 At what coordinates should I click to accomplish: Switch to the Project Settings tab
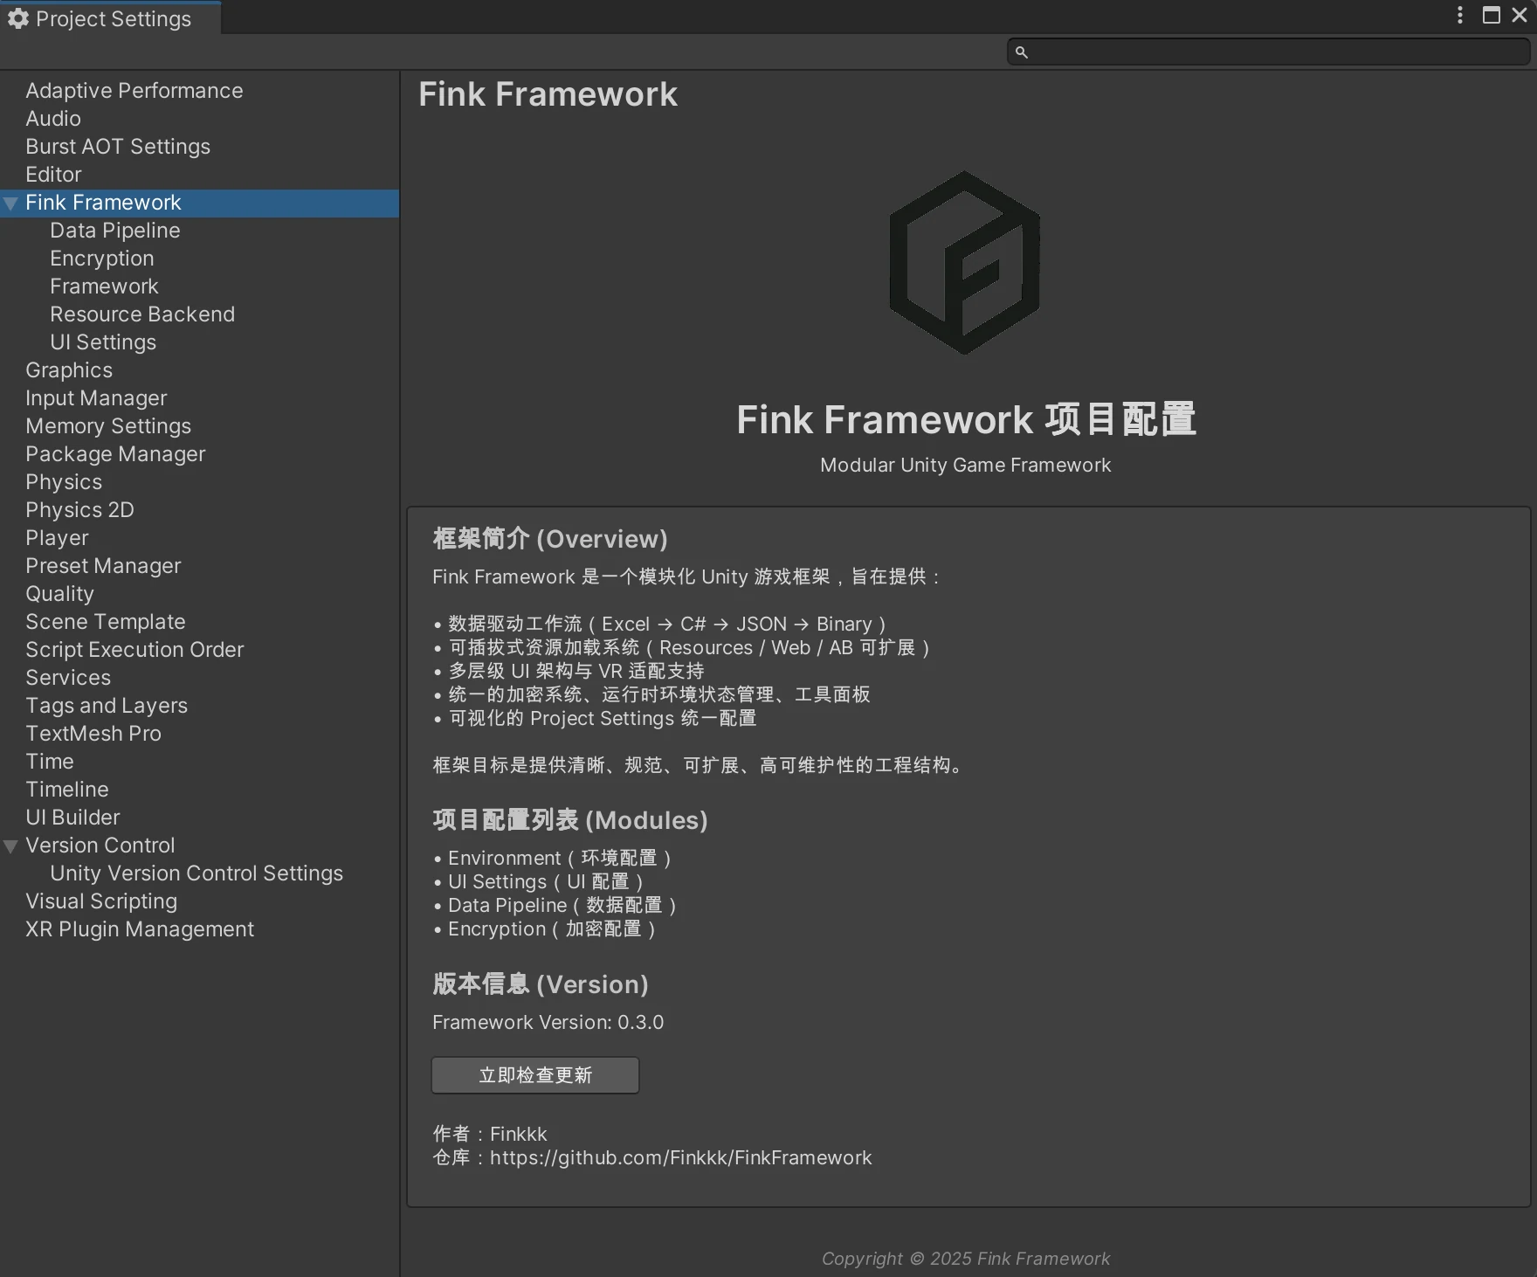pos(112,18)
